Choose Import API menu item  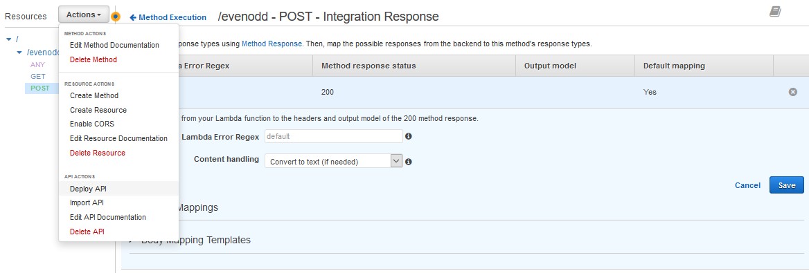click(x=87, y=203)
